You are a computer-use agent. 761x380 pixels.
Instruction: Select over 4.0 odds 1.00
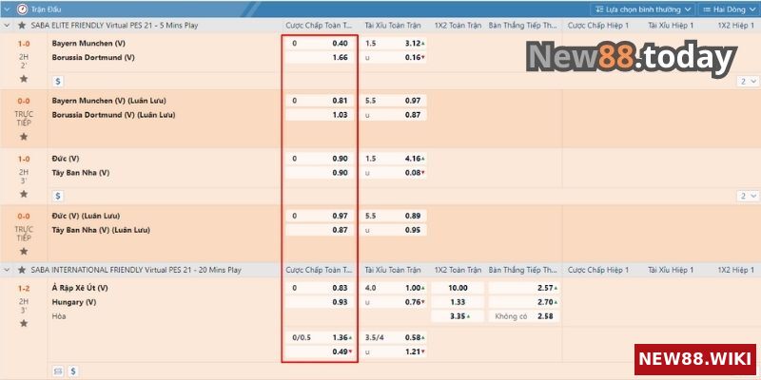(x=395, y=288)
